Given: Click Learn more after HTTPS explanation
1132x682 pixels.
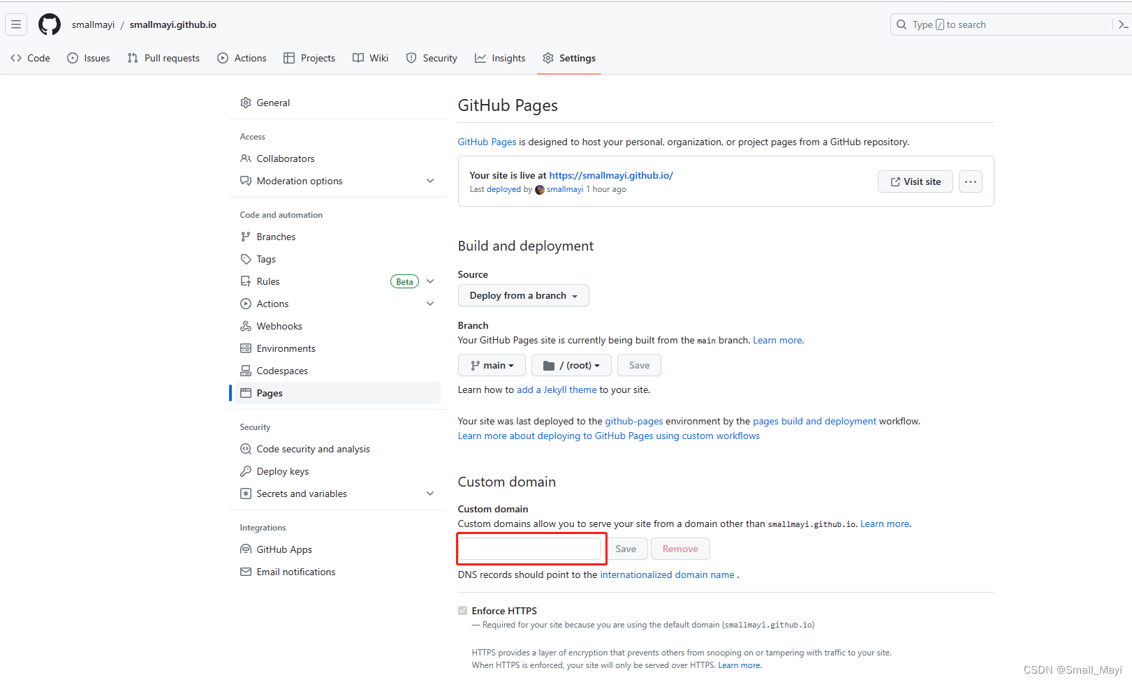Looking at the screenshot, I should [x=740, y=665].
